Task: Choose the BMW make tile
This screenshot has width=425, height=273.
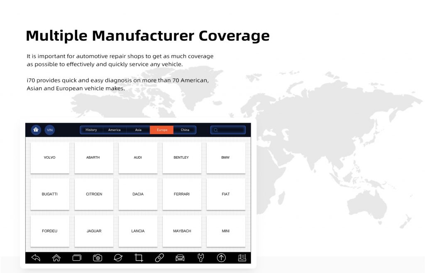Action: (x=226, y=158)
